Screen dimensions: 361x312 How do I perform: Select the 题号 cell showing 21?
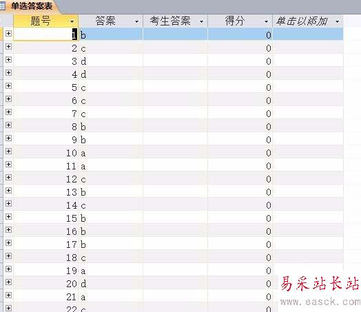[x=46, y=296]
